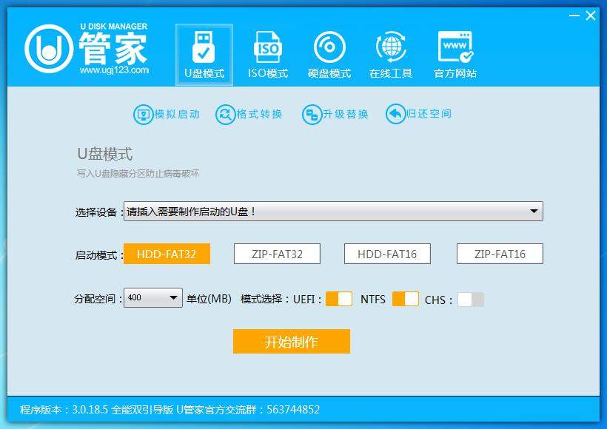Select the U盘模式 tab
607x429 pixels.
(204, 53)
